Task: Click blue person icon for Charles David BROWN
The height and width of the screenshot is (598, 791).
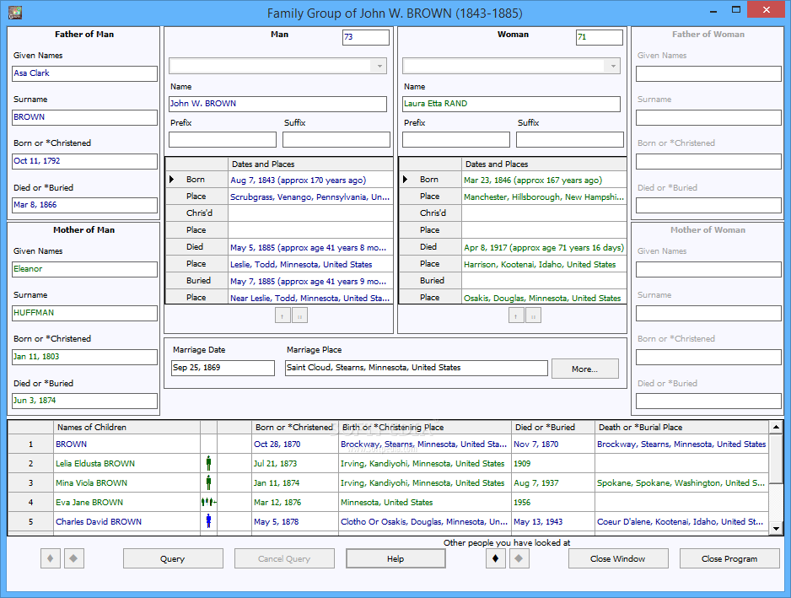Action: click(208, 521)
